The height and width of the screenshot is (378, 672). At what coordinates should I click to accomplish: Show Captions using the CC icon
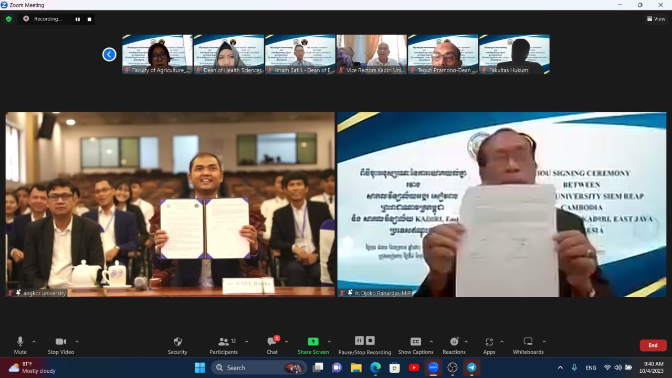pyautogui.click(x=415, y=342)
